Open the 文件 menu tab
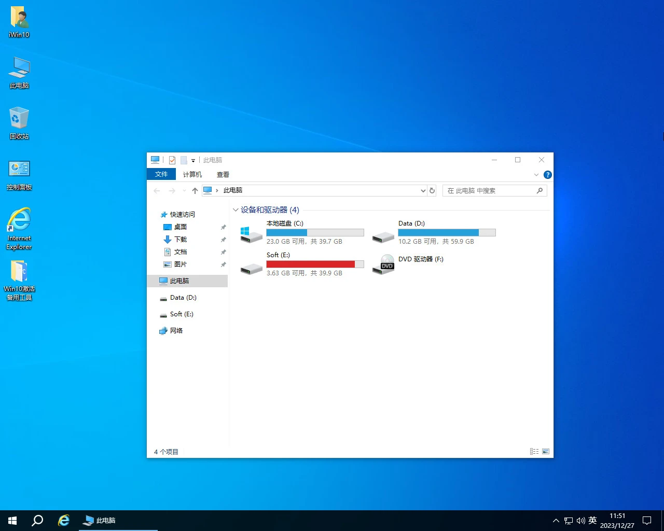This screenshot has height=531, width=664. pyautogui.click(x=161, y=174)
